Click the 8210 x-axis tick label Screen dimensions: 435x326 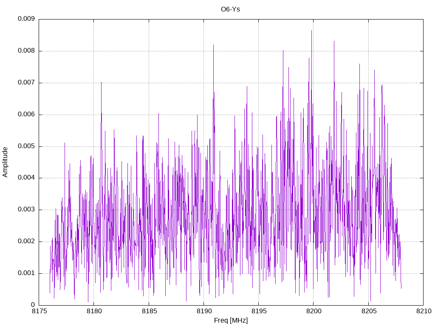(x=424, y=311)
